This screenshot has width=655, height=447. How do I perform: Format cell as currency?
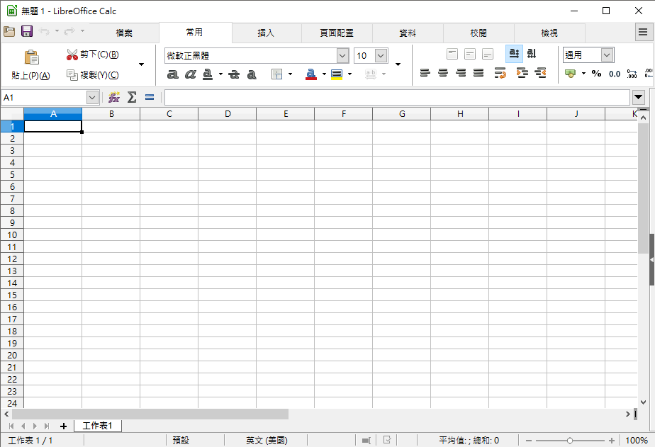pyautogui.click(x=570, y=74)
